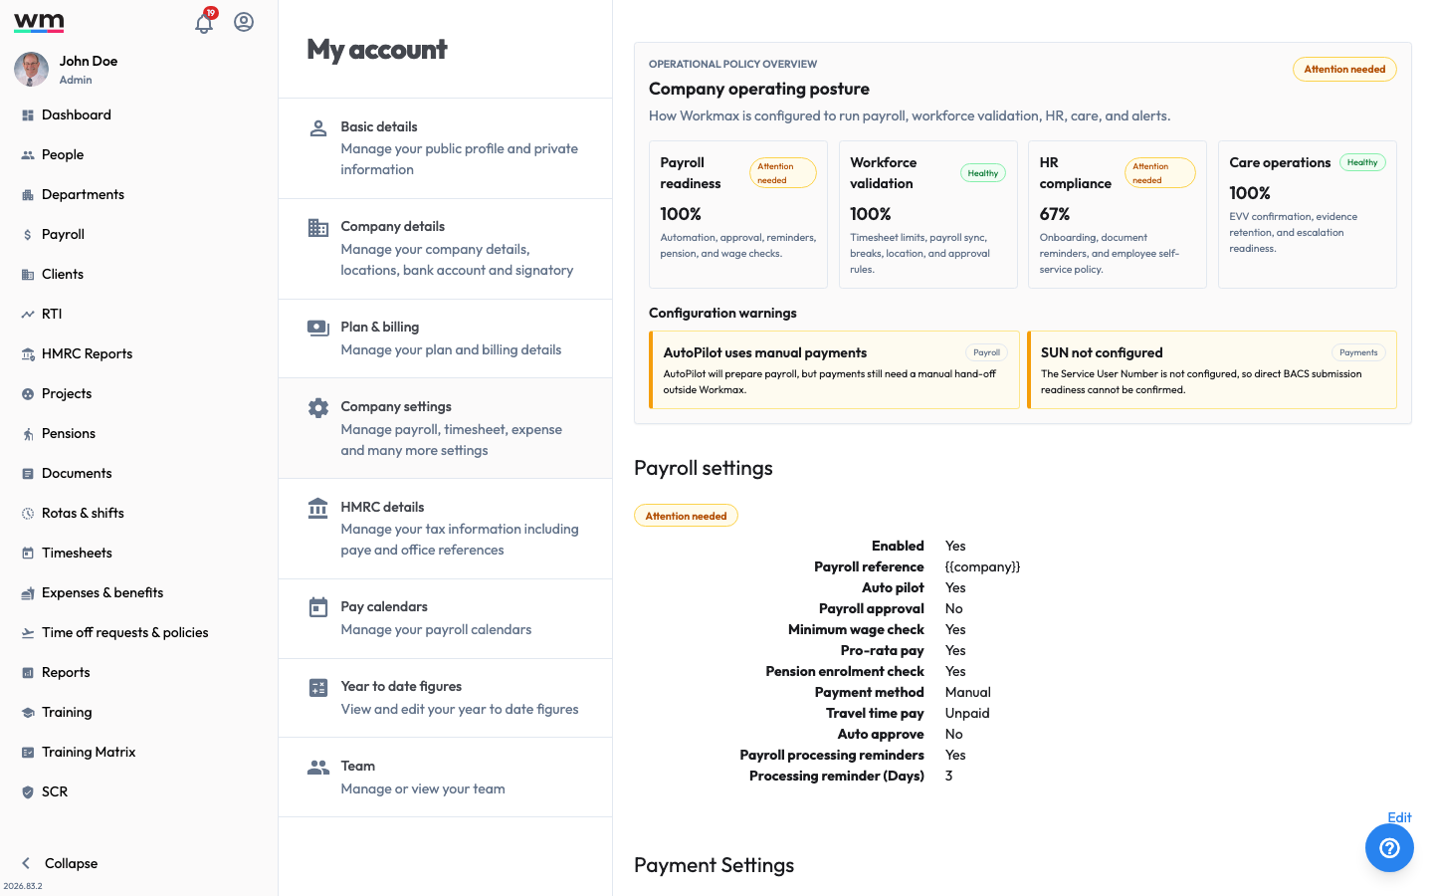Viewport: 1433px width, 896px height.
Task: Click the SUN not configured warning
Action: point(1212,370)
